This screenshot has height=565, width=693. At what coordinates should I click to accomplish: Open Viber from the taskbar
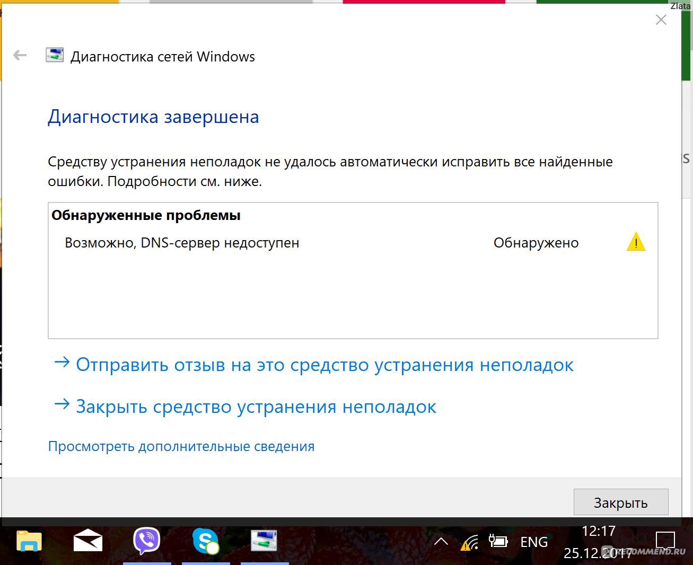tap(146, 541)
